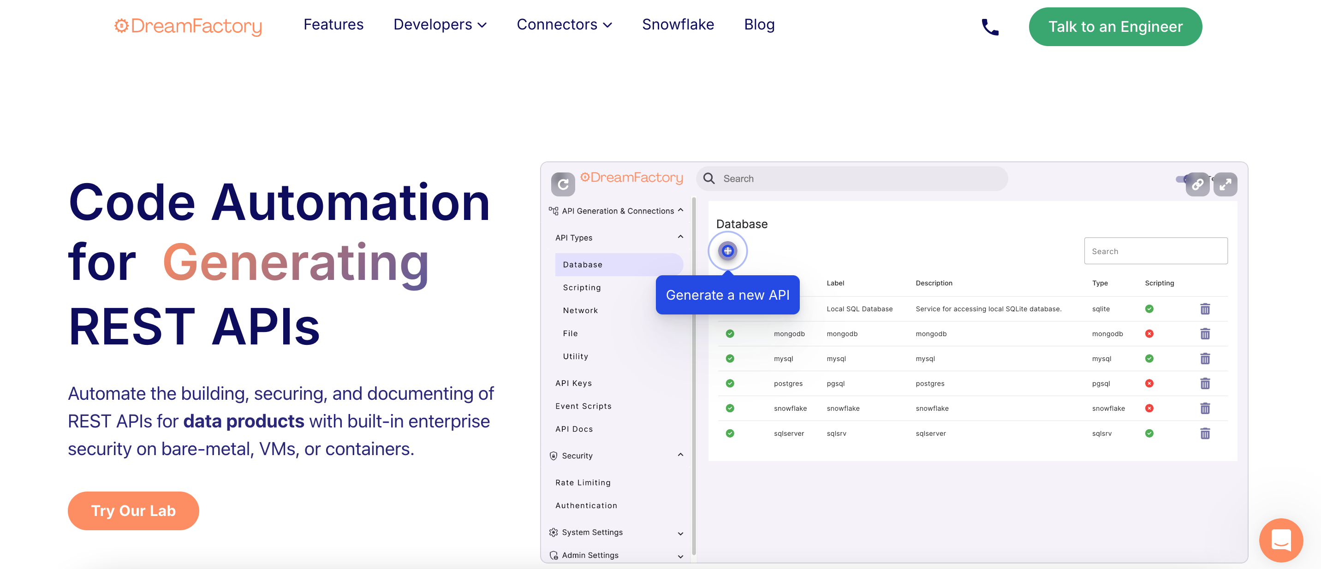The height and width of the screenshot is (569, 1321).
Task: Toggle scripting off indicator for mysql row
Action: pyautogui.click(x=1150, y=358)
